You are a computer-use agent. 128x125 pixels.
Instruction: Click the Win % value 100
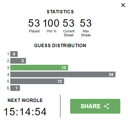click(51, 23)
